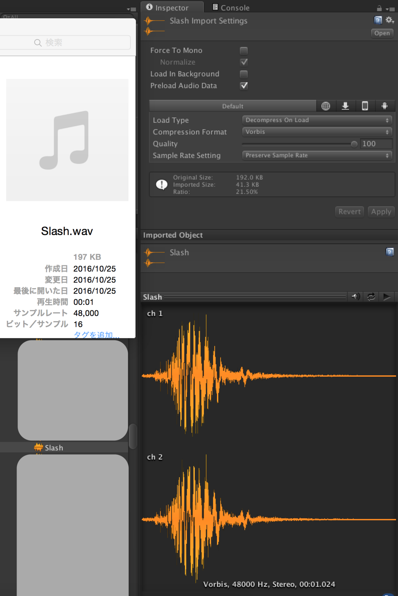The image size is (398, 596).
Task: Toggle audio auto-play speaker icon
Action: (355, 297)
